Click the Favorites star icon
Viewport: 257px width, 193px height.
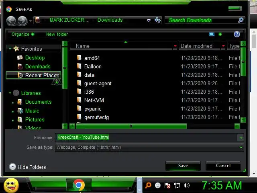(x=16, y=48)
